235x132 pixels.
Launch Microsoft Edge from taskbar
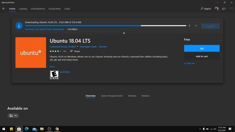(27, 129)
